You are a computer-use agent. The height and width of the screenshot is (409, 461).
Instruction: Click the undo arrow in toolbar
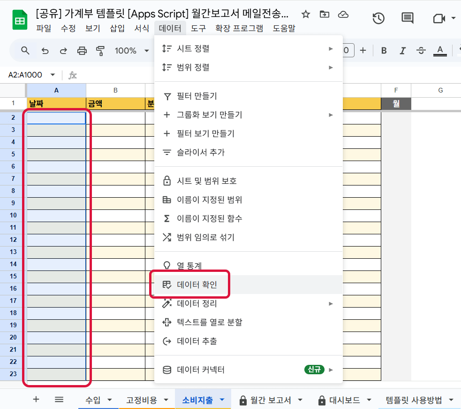45,51
